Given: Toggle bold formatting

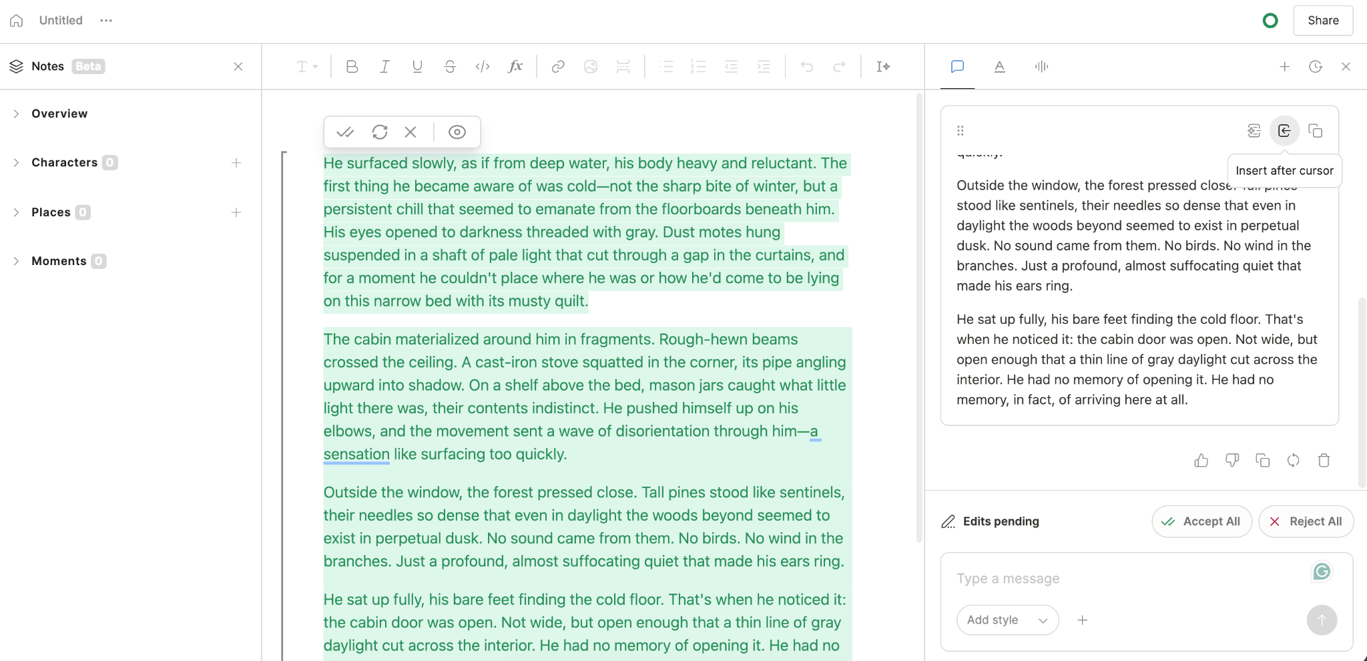Looking at the screenshot, I should coord(352,67).
